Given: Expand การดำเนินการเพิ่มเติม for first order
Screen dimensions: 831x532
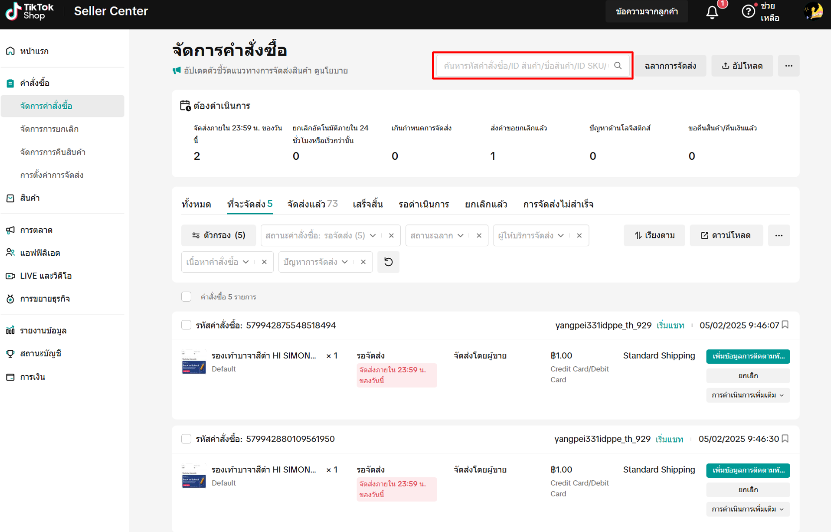Looking at the screenshot, I should tap(747, 395).
